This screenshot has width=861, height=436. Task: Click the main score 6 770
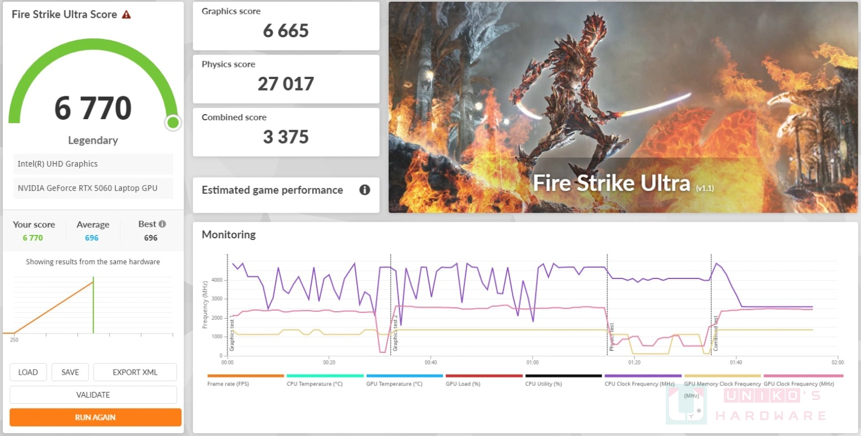tap(93, 108)
